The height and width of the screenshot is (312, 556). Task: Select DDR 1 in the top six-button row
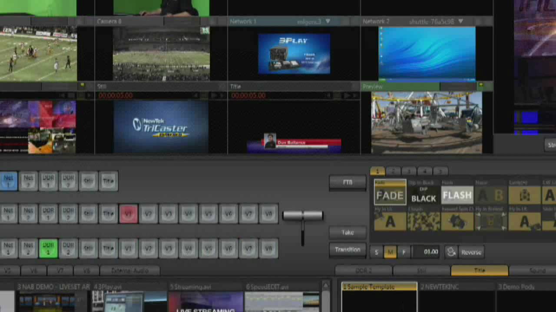click(48, 181)
